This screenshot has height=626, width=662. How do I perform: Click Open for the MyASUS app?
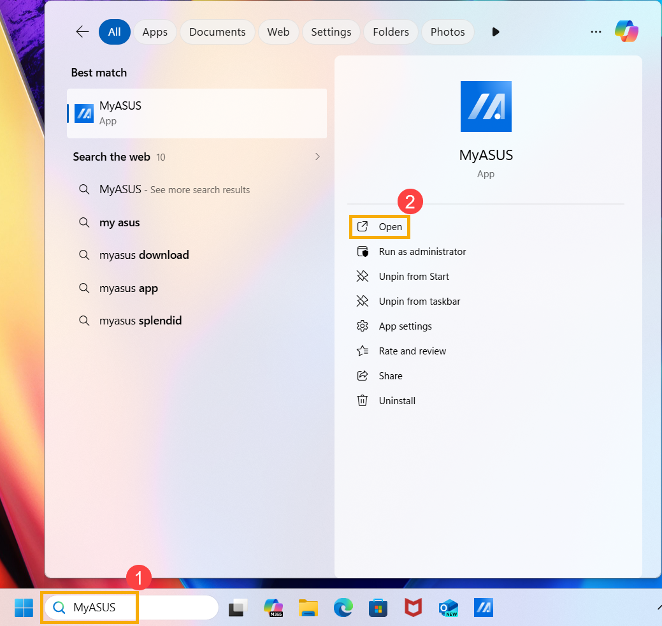pos(380,227)
